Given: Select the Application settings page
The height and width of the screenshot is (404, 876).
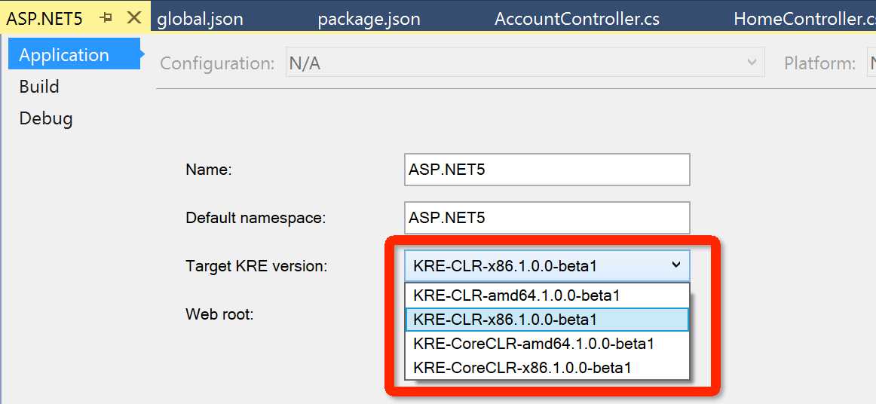Looking at the screenshot, I should coord(75,54).
